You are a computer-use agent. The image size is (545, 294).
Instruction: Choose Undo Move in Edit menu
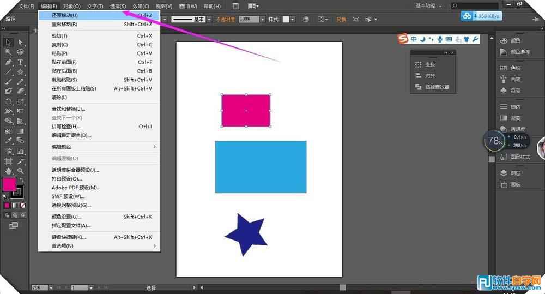(99, 15)
